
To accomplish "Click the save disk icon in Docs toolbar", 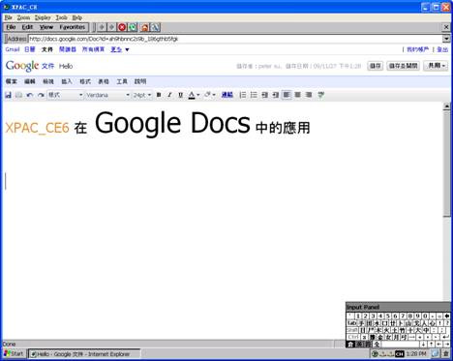I will (8, 95).
